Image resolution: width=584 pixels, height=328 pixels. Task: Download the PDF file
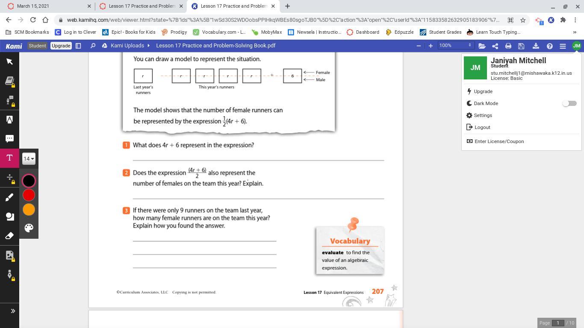coord(536,46)
